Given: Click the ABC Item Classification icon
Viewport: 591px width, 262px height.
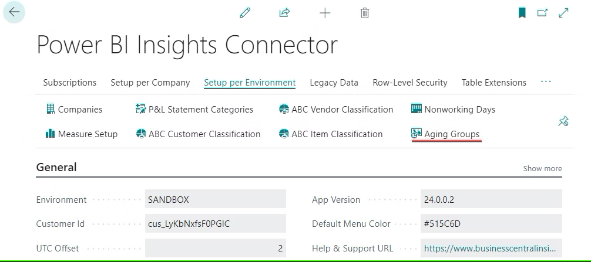Looking at the screenshot, I should [x=284, y=134].
